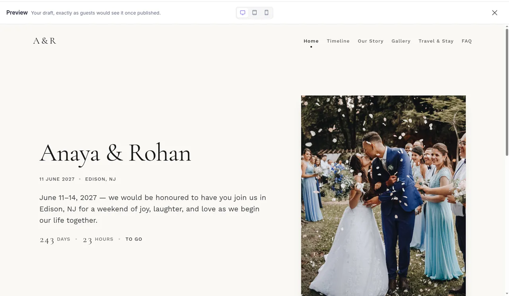Go to the Timeline page
This screenshot has height=296, width=509.
[338, 41]
